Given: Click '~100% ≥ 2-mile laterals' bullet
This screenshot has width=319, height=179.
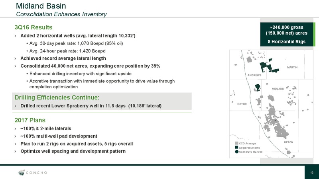Looking at the screenshot, I should (46, 128).
